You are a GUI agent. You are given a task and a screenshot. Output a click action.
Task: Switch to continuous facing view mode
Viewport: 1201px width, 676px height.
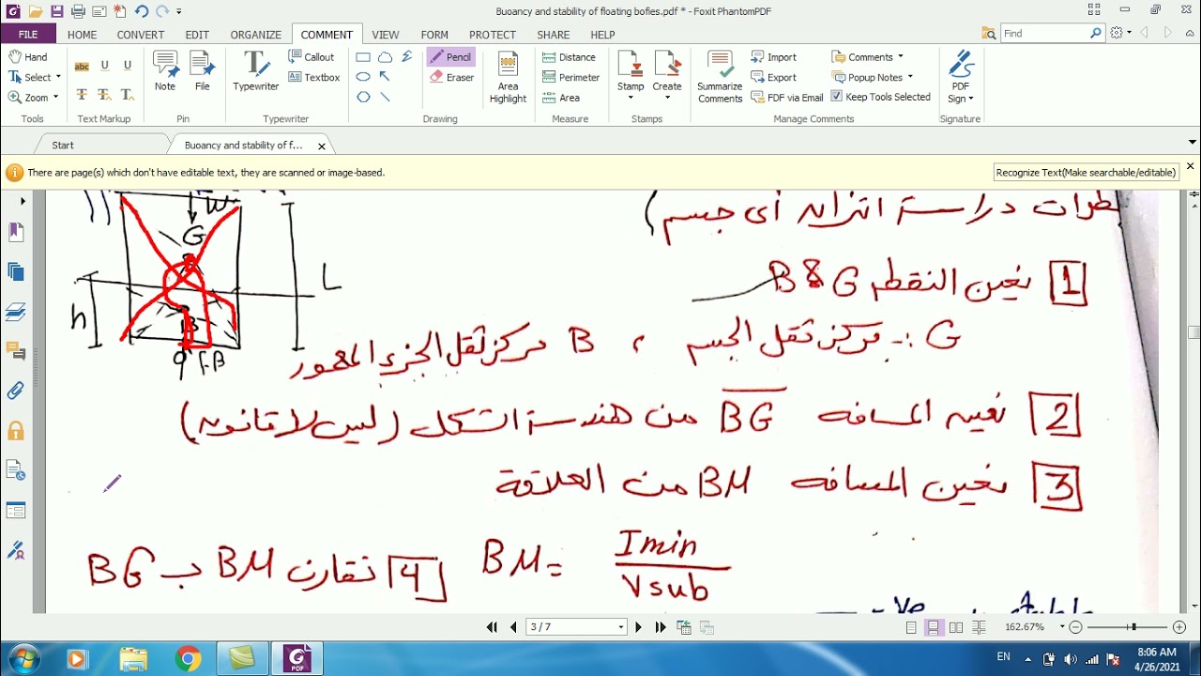coord(979,627)
